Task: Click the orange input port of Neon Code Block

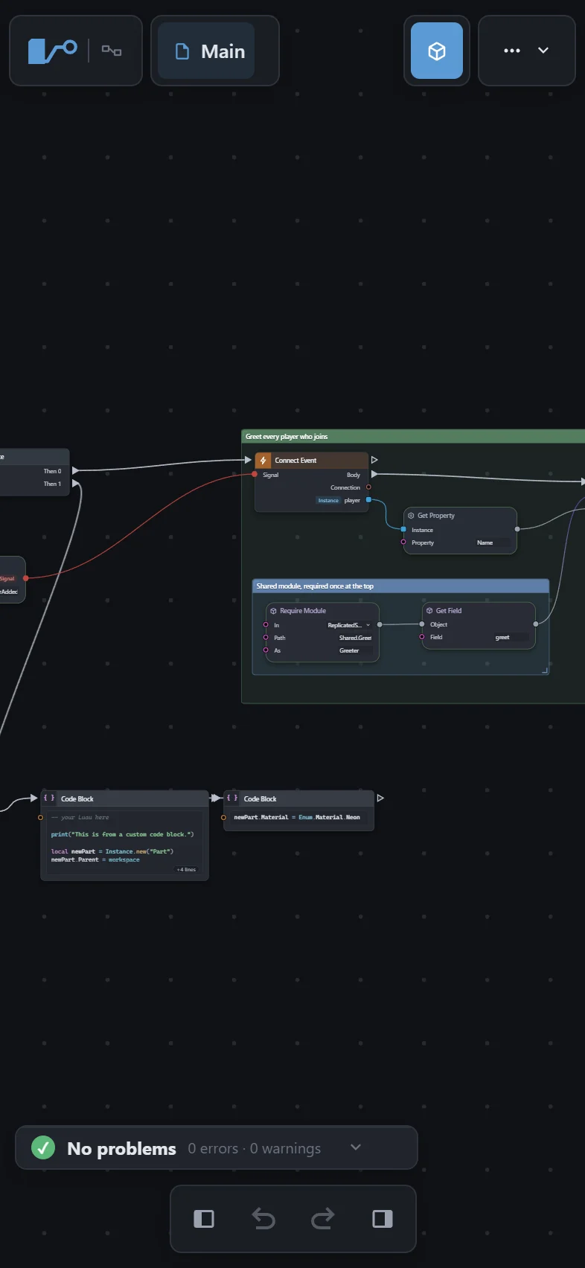Action: [224, 817]
